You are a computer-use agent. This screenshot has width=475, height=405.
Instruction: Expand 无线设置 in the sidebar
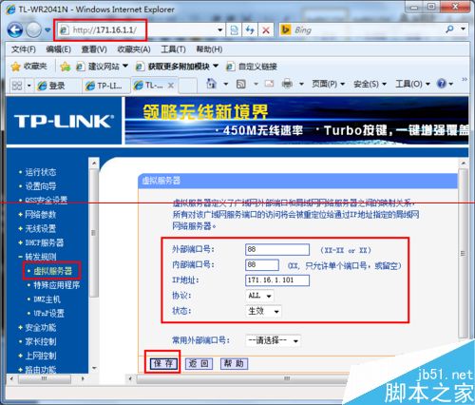(x=41, y=228)
